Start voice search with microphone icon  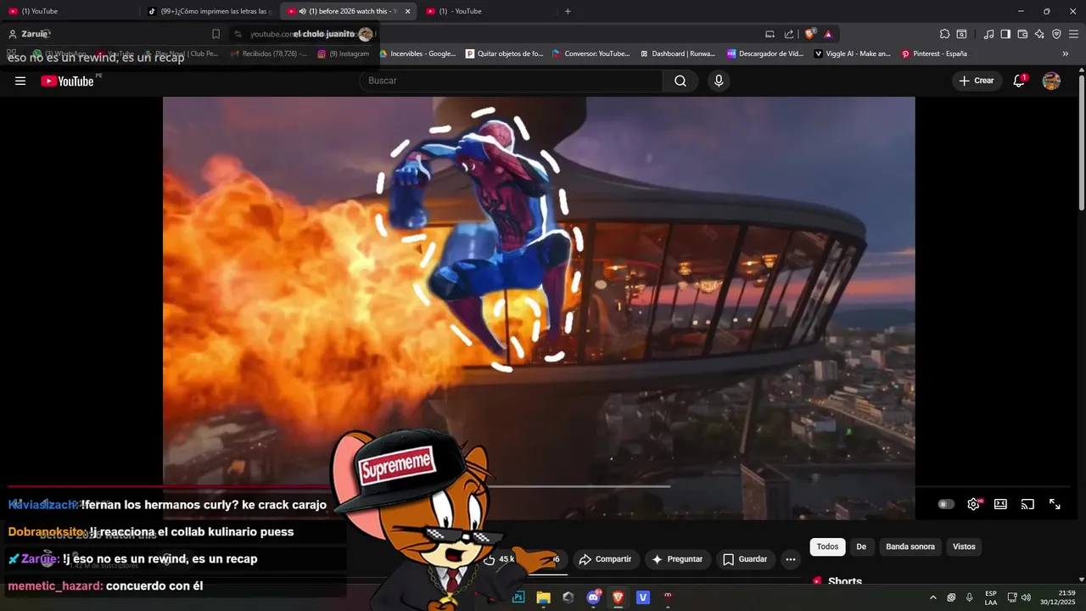point(719,81)
